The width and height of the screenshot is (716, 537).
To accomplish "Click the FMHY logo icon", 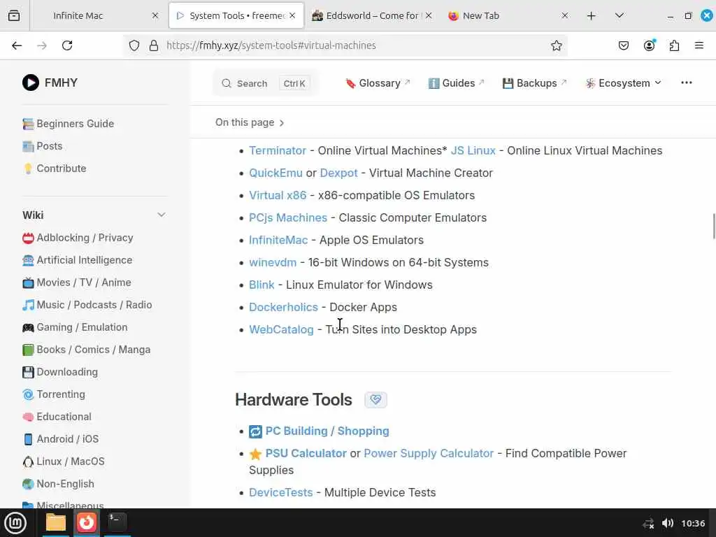I will pyautogui.click(x=31, y=83).
